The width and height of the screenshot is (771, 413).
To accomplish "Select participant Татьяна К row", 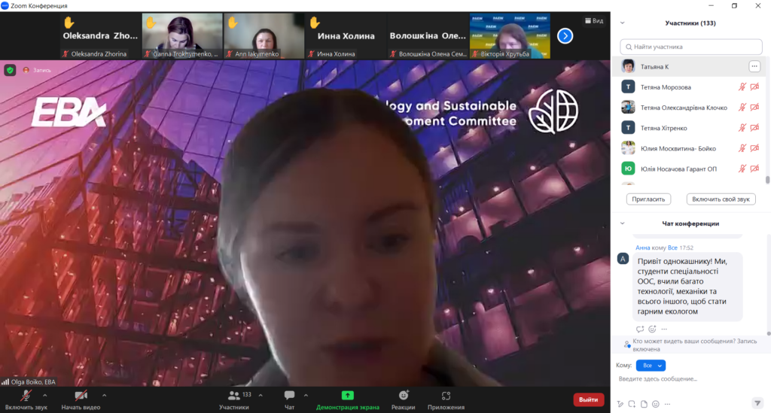I will tap(688, 66).
